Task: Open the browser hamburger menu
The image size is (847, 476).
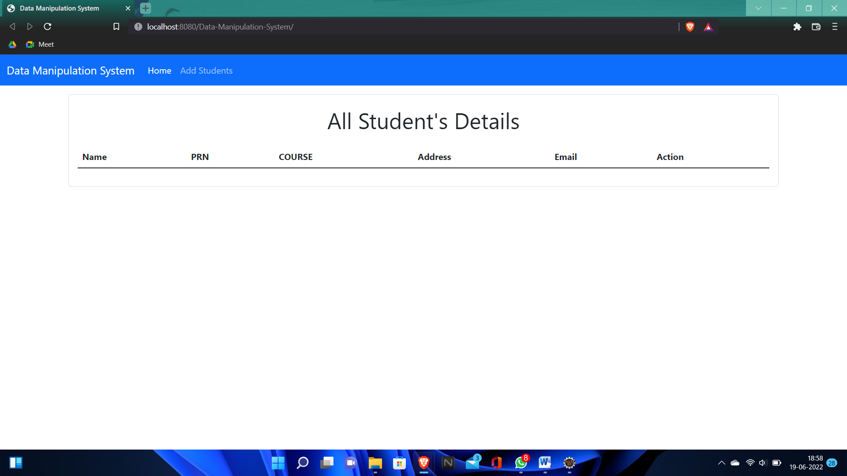Action: 835,27
